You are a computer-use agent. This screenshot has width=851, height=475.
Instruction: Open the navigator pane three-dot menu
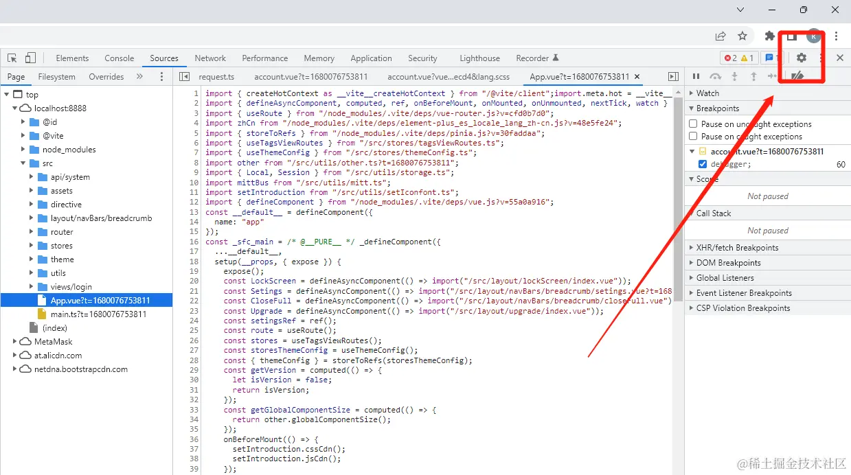[x=162, y=77]
